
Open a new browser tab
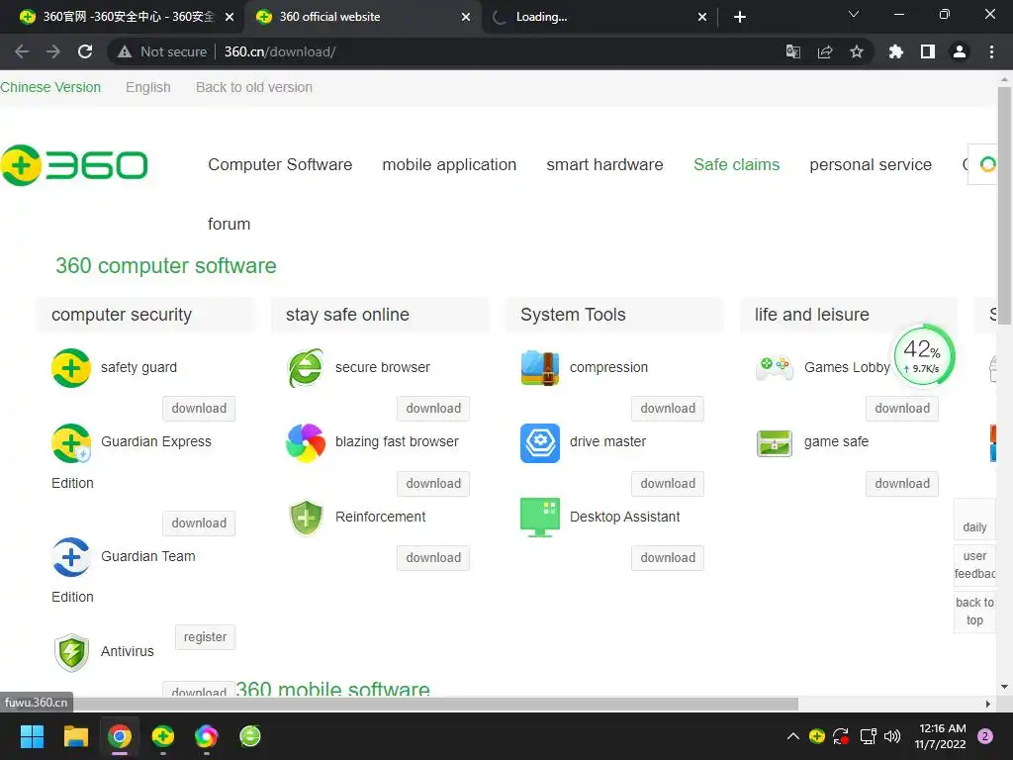coord(740,17)
